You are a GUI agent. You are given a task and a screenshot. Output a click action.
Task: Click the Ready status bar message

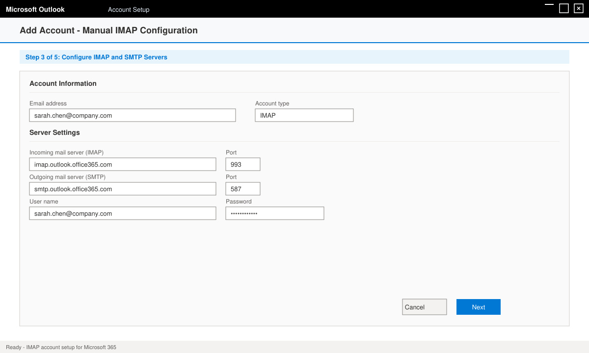pyautogui.click(x=61, y=347)
